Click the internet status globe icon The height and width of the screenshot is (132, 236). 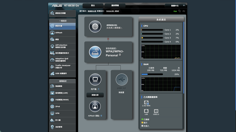(95, 27)
